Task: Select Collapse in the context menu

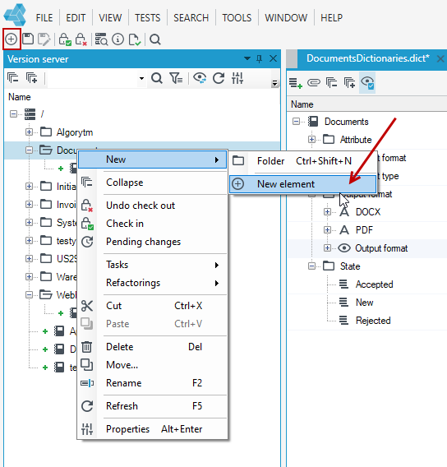Action: [152, 183]
